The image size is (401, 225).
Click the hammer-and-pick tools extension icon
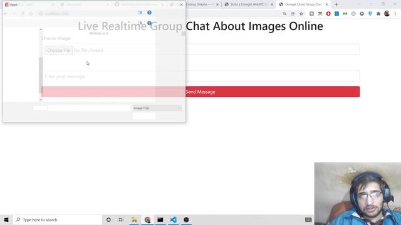click(x=320, y=14)
